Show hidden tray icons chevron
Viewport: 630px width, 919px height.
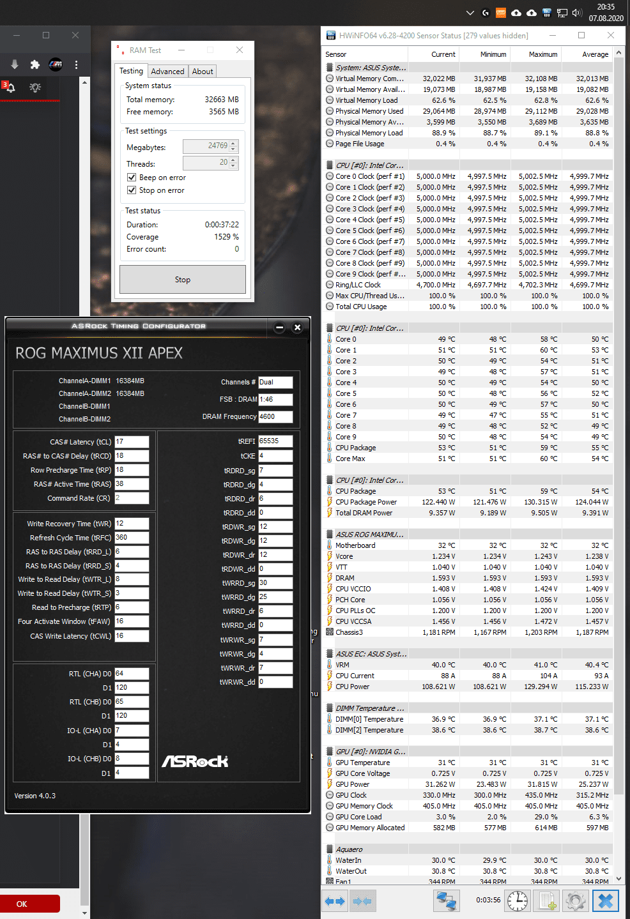click(x=470, y=13)
